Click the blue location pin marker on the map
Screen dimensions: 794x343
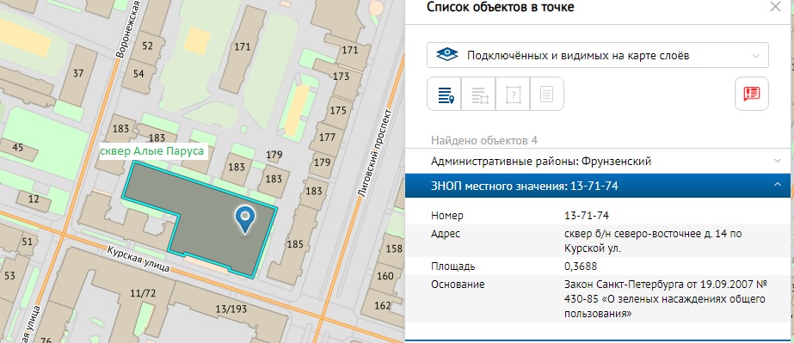pos(246,220)
